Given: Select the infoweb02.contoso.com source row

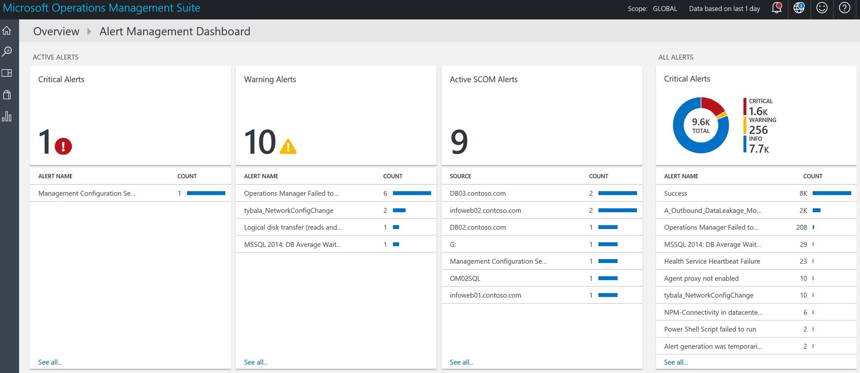Looking at the screenshot, I should [x=542, y=210].
